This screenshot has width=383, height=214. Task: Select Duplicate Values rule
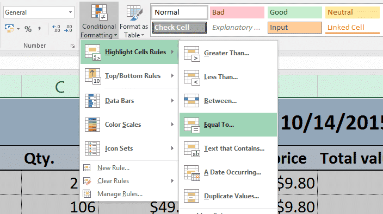[228, 196]
